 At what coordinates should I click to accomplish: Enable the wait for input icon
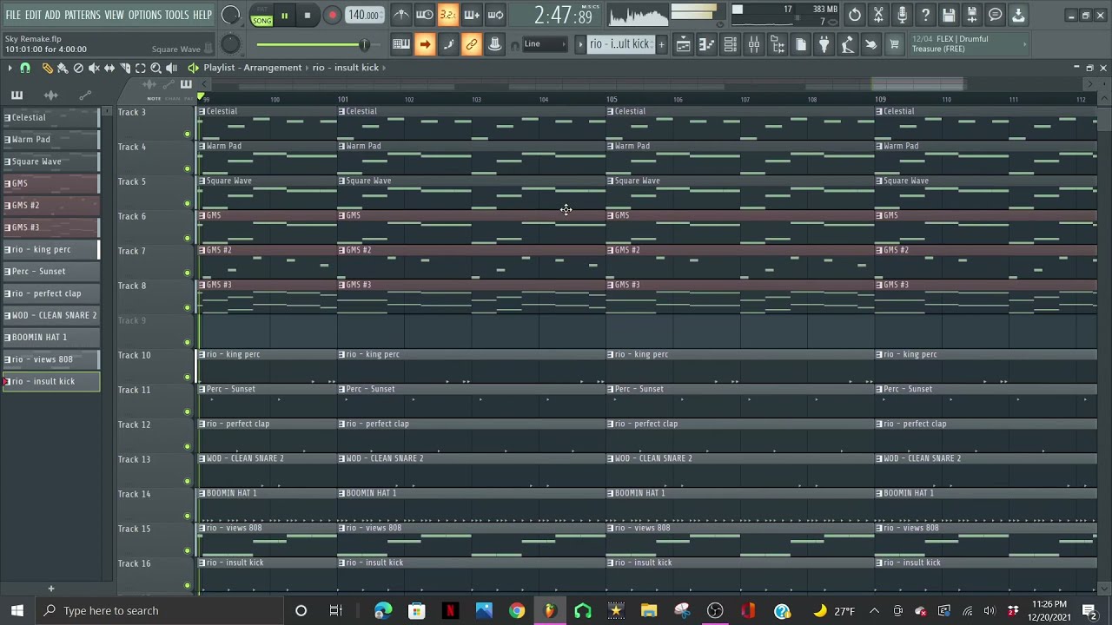click(x=425, y=15)
